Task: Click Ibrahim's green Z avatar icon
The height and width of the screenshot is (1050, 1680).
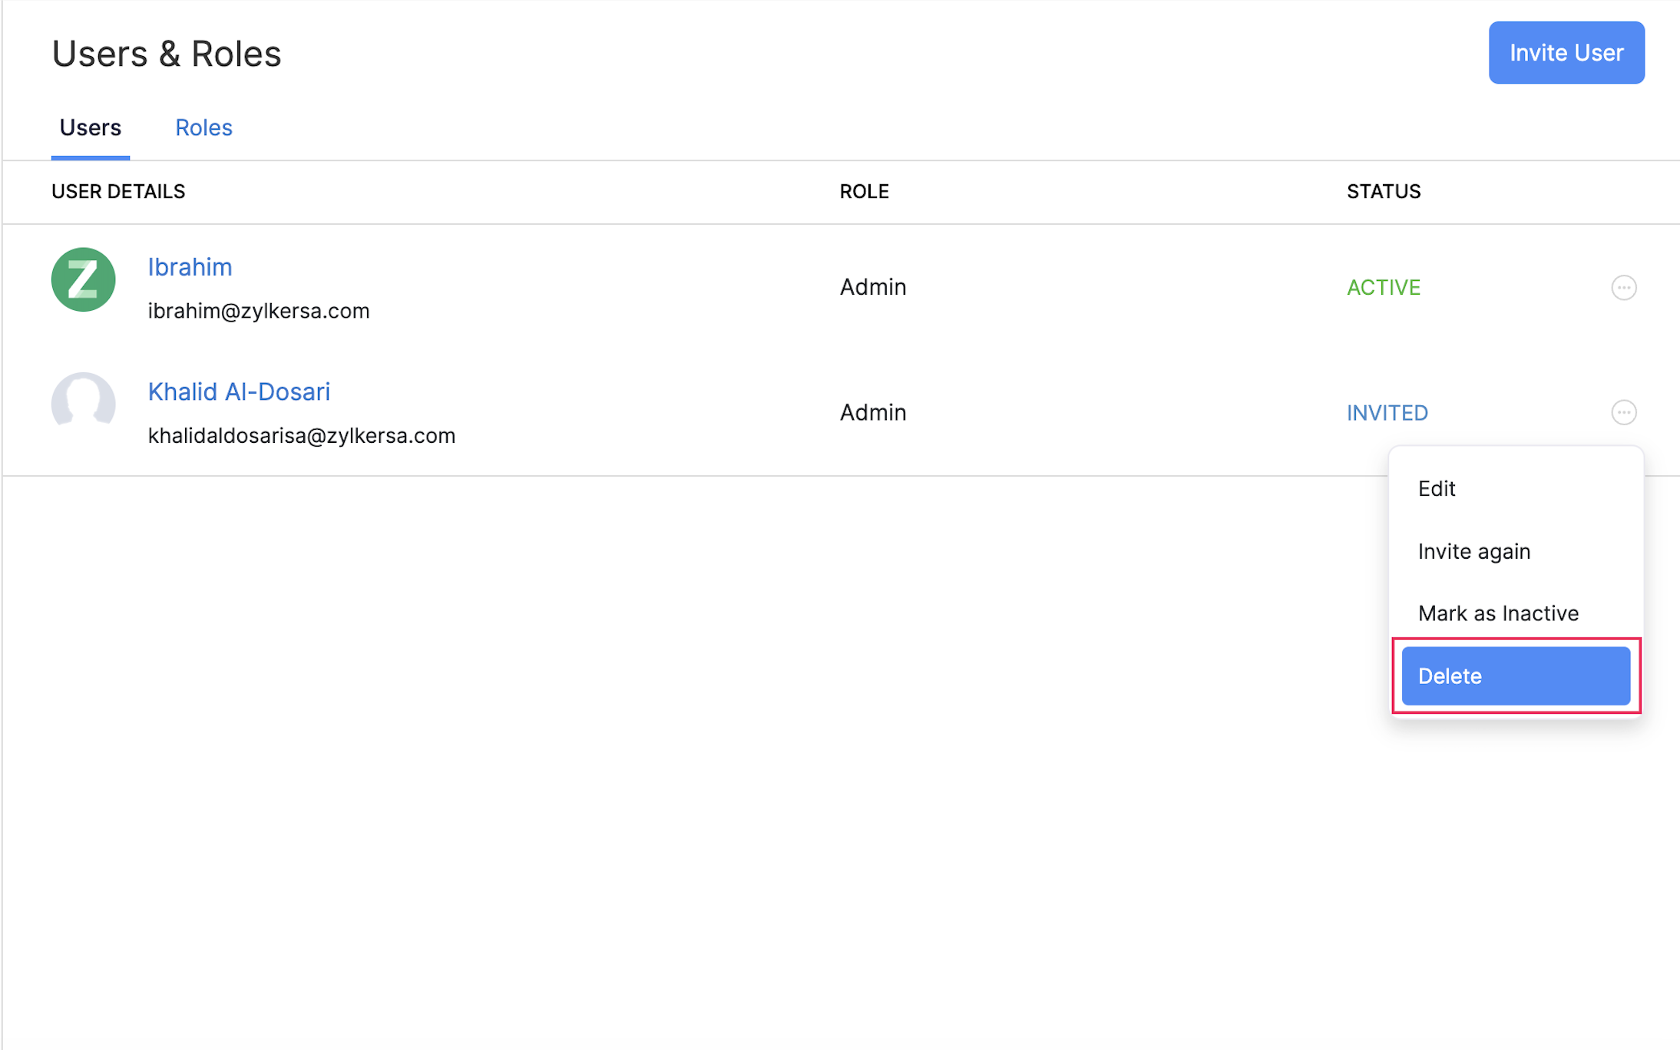Action: (82, 279)
